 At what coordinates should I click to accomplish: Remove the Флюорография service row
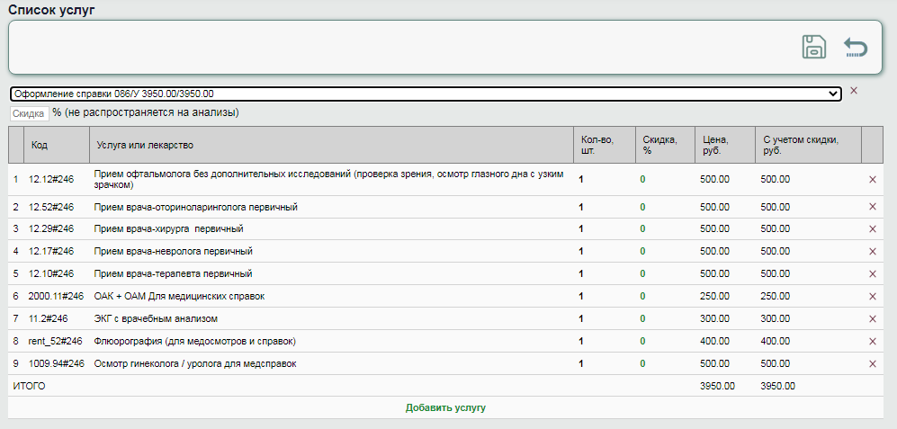[x=872, y=341]
